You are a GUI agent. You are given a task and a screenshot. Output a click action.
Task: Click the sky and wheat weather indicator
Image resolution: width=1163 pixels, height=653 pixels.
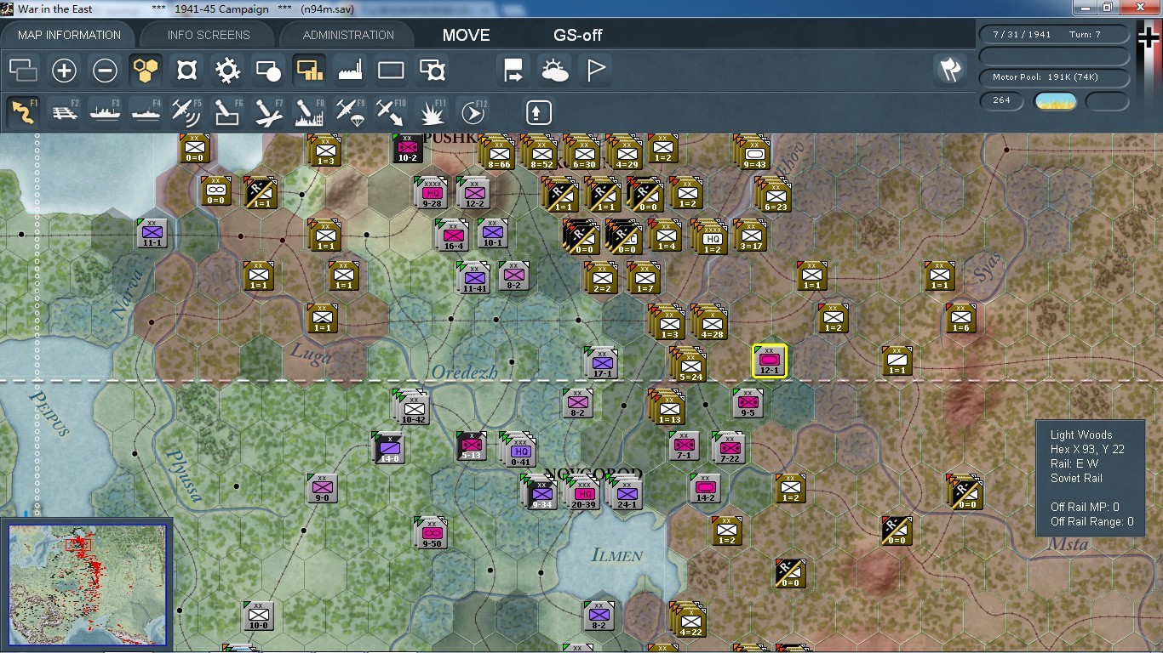[1055, 101]
